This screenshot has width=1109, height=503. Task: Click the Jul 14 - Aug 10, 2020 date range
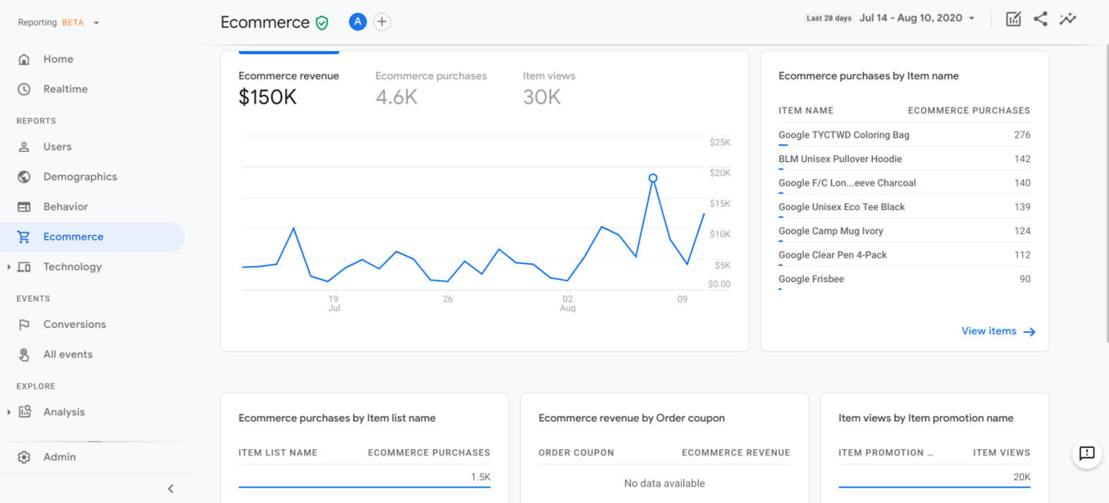click(910, 18)
